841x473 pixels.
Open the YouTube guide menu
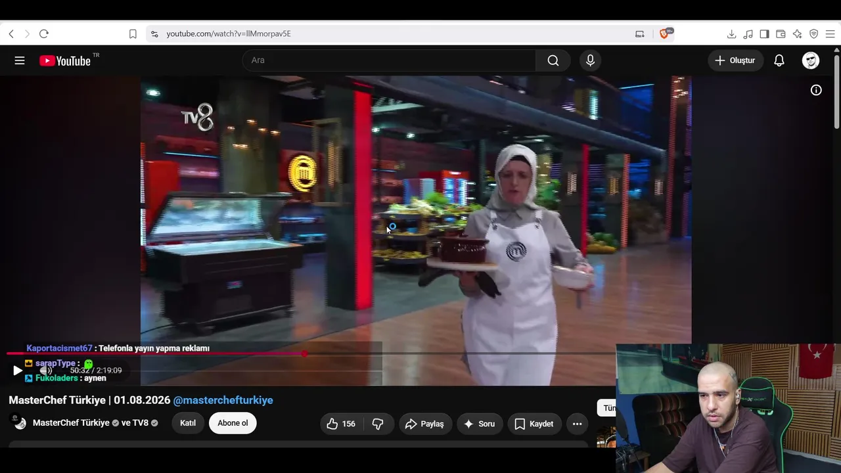20,60
